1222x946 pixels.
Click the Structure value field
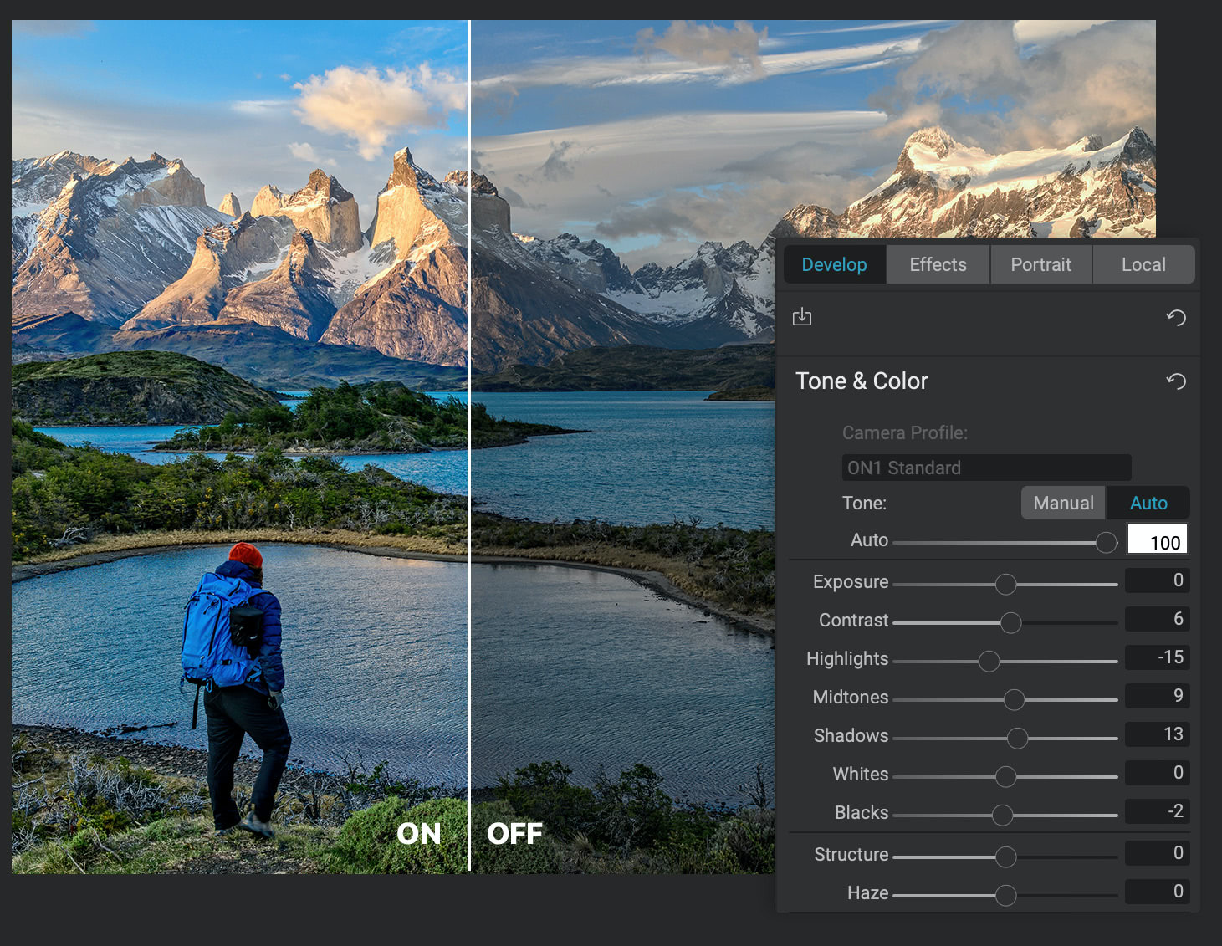pos(1157,853)
